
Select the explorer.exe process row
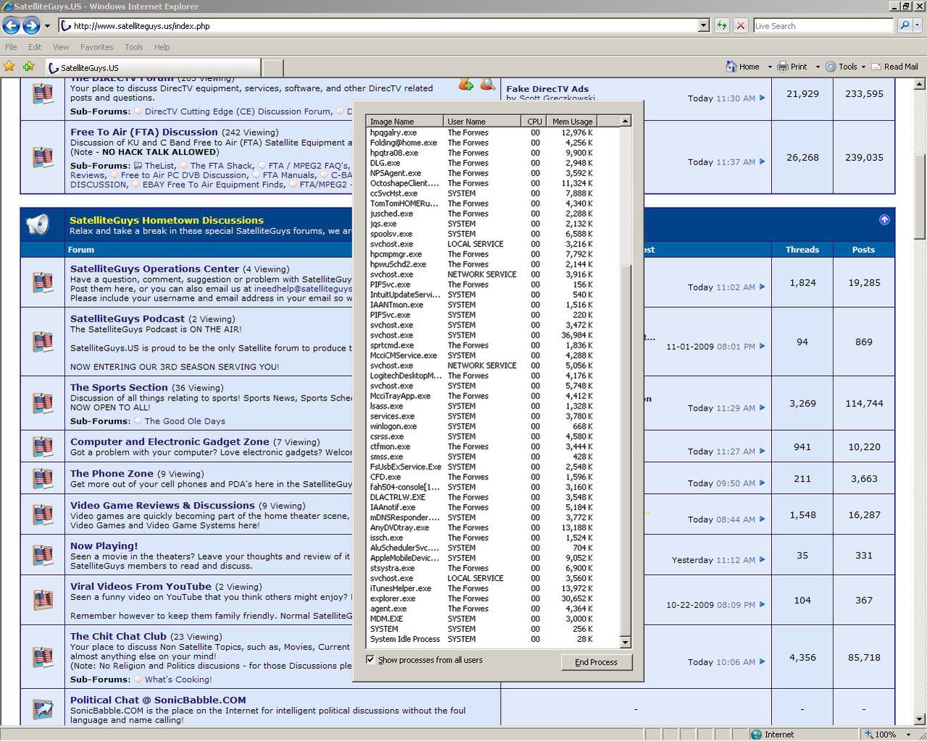tap(493, 598)
